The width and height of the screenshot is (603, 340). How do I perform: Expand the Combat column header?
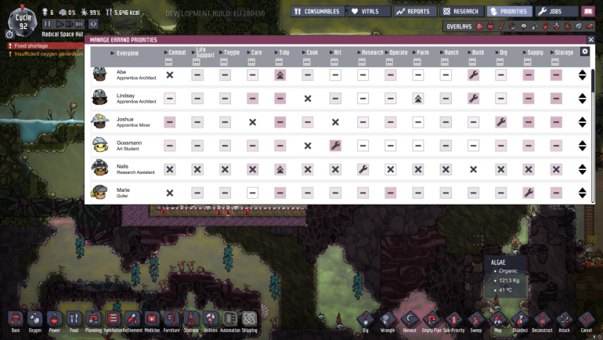coord(175,52)
